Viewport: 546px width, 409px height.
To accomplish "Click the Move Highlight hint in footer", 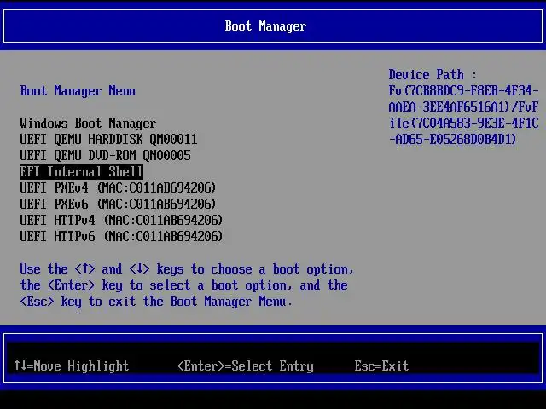I will point(72,366).
